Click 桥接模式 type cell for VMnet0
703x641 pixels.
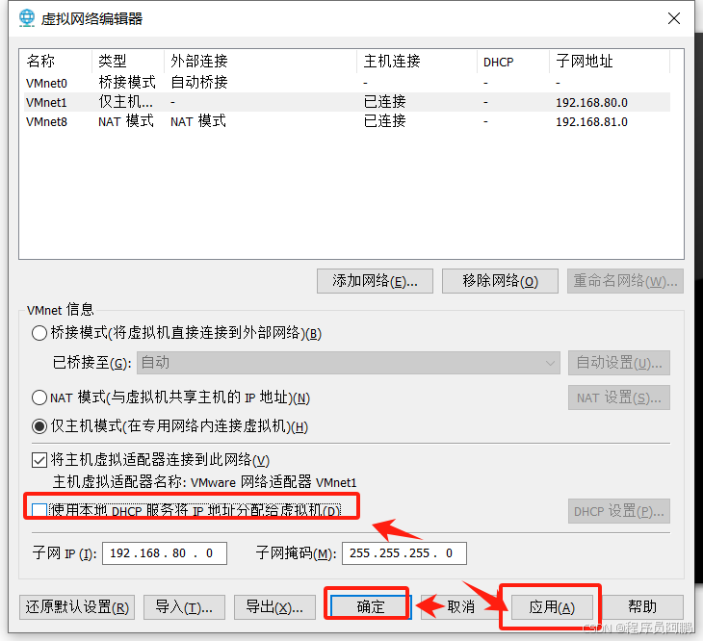127,83
